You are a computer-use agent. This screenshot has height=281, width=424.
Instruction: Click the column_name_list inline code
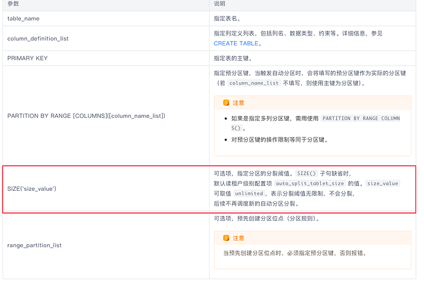pyautogui.click(x=254, y=83)
